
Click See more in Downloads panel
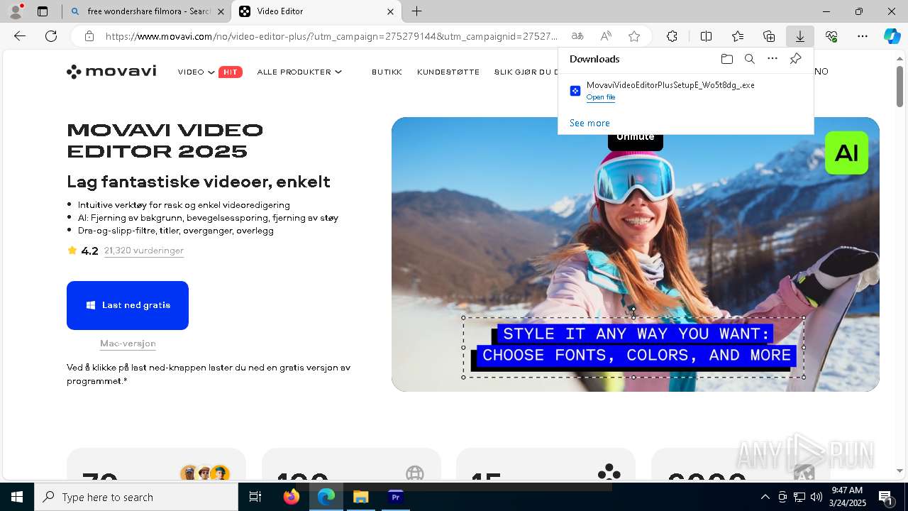tap(589, 123)
